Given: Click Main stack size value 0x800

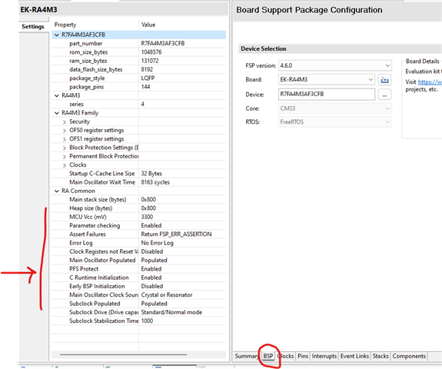Looking at the screenshot, I should coord(148,200).
